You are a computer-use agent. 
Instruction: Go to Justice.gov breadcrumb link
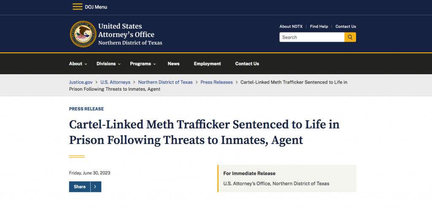[x=81, y=82]
